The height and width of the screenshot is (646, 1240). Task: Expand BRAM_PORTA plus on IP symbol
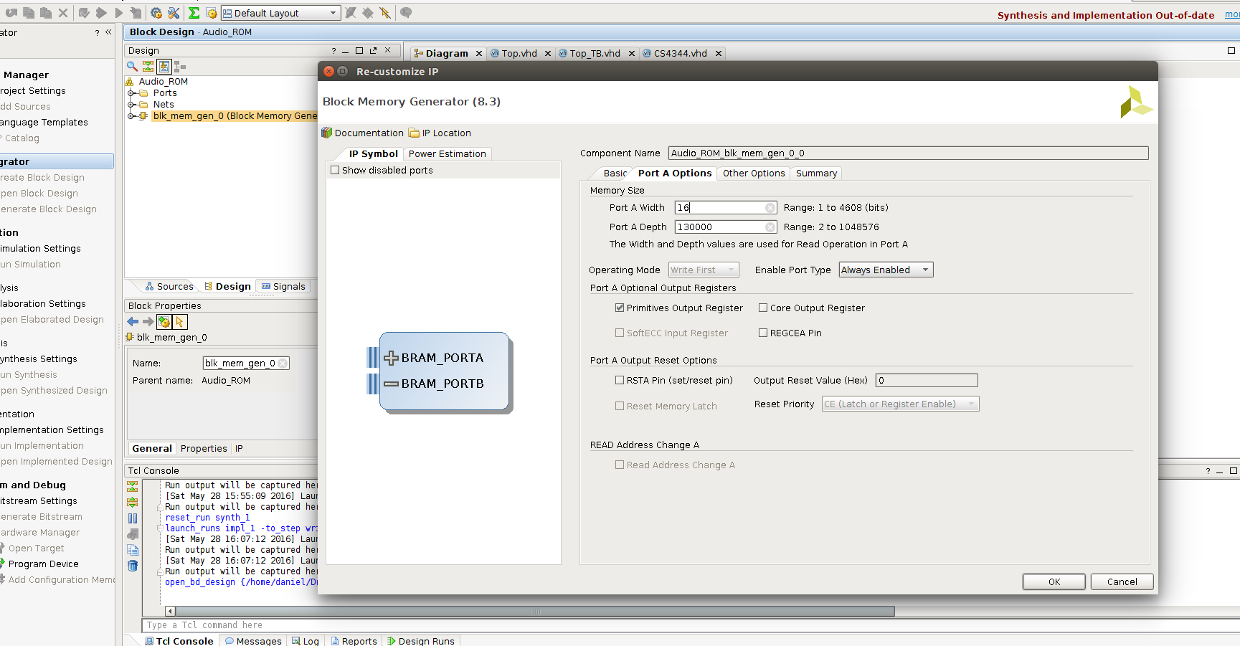(391, 358)
